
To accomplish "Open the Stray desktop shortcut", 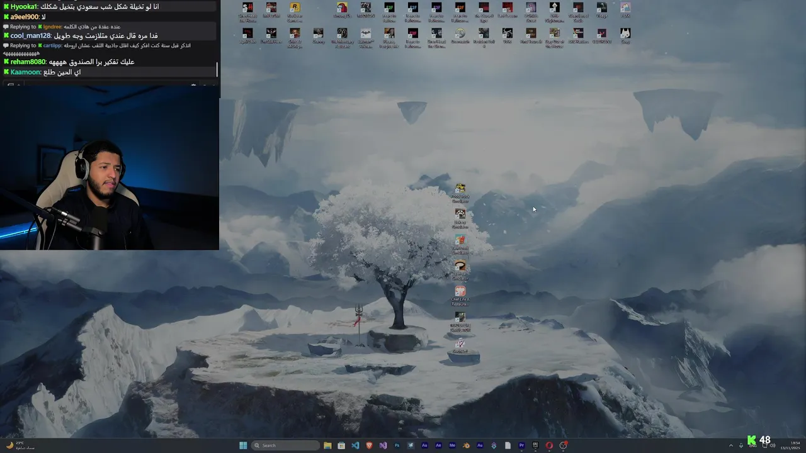I will coord(625,36).
